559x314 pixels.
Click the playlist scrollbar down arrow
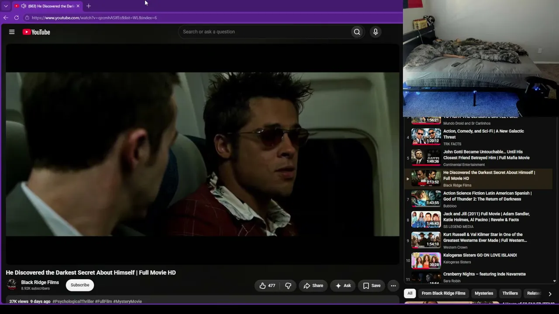555,281
